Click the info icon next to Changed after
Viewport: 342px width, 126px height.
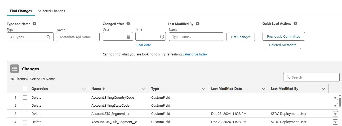128,24
